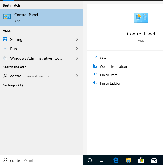Open File Explorer from taskbar
This screenshot has width=163, height=167.
[128, 160]
